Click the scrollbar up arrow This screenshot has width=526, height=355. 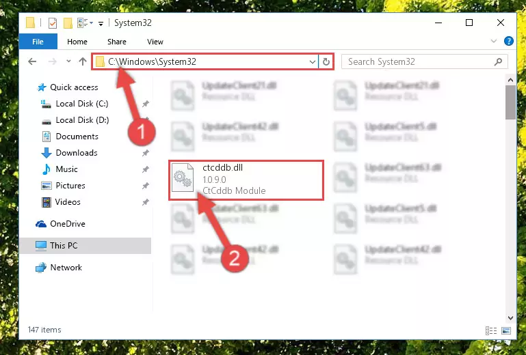pos(510,80)
